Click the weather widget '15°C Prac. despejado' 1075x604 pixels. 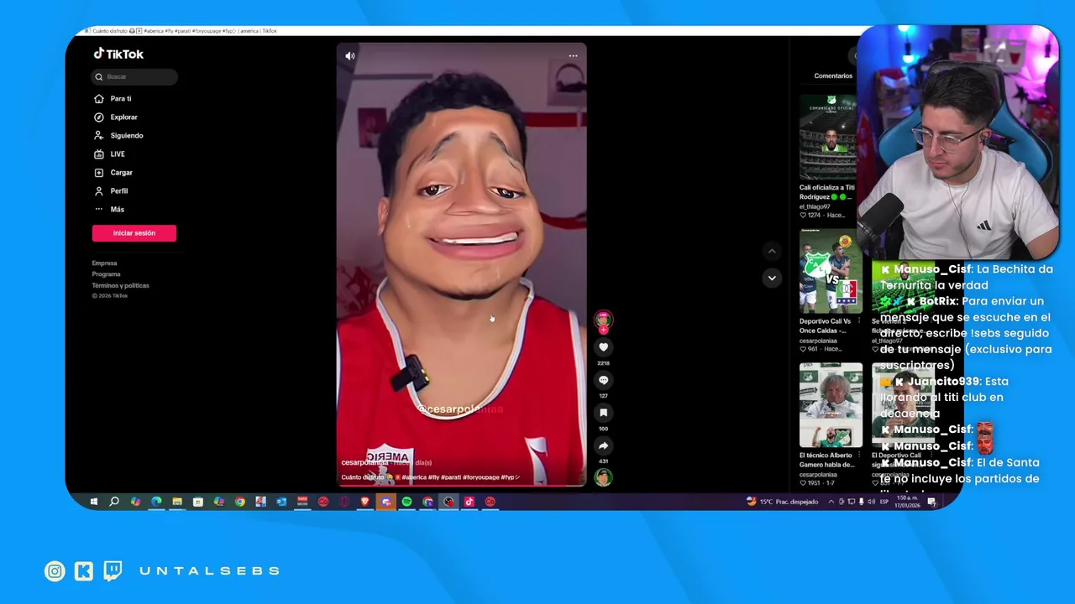(x=782, y=502)
